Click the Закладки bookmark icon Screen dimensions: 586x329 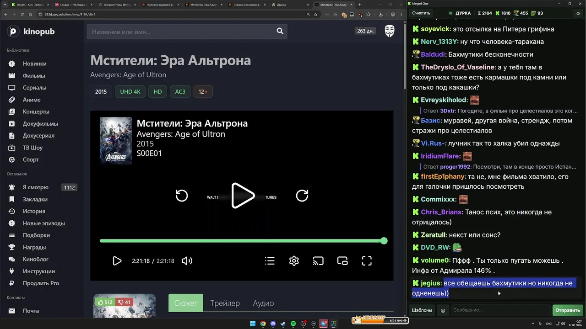[12, 199]
